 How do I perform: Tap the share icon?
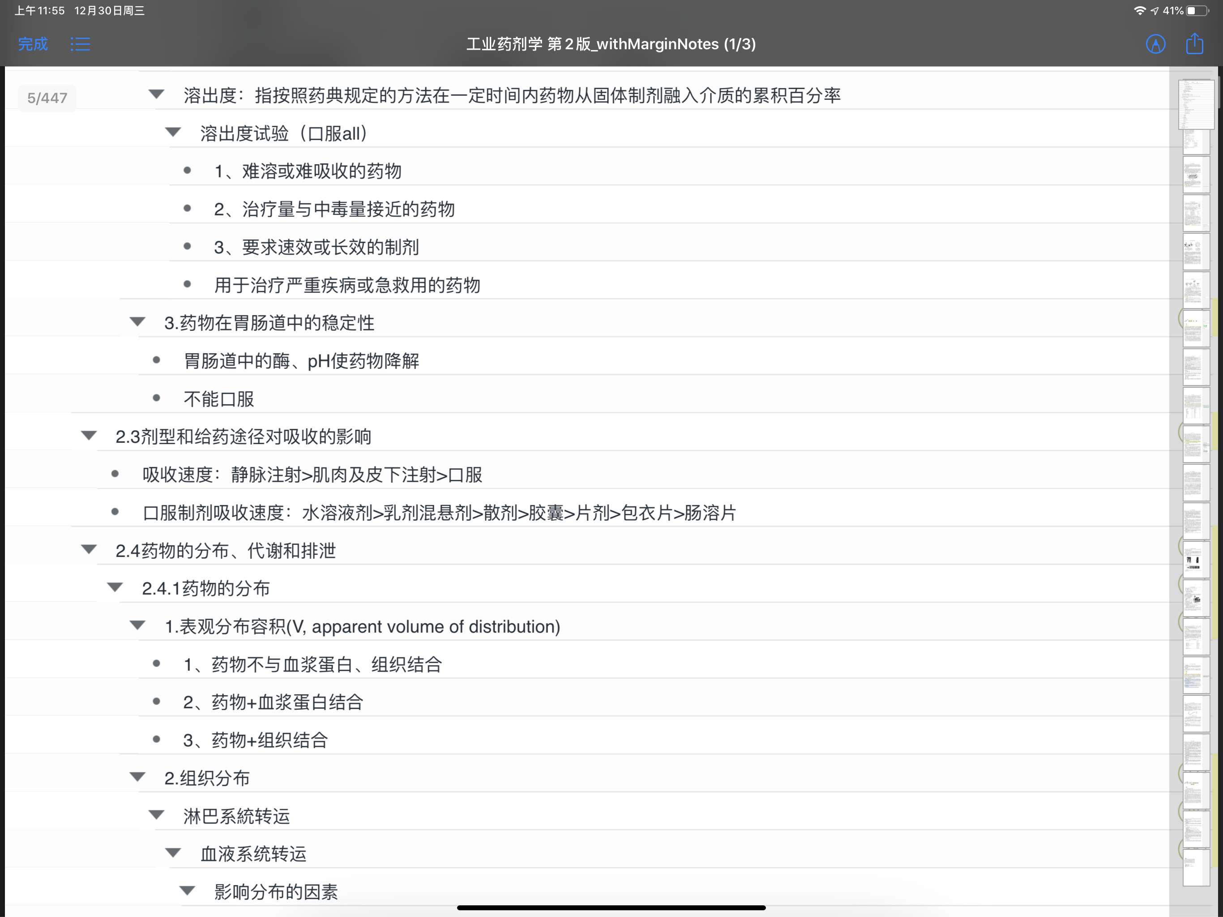click(1194, 43)
